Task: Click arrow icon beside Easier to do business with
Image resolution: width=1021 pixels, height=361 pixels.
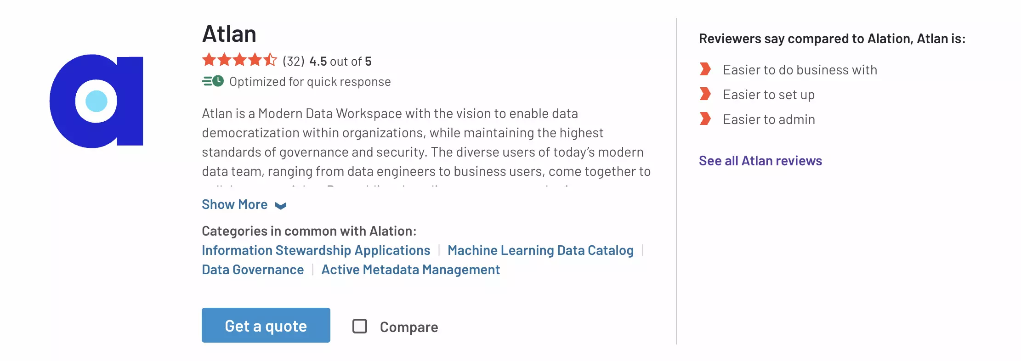Action: 705,69
